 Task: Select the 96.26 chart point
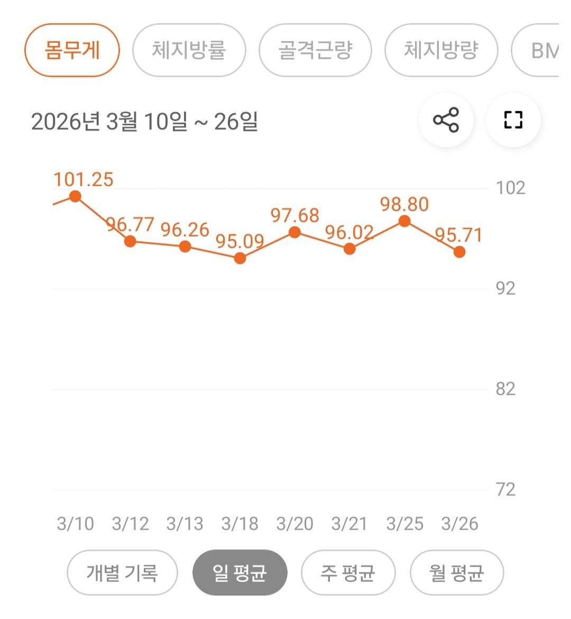click(185, 247)
